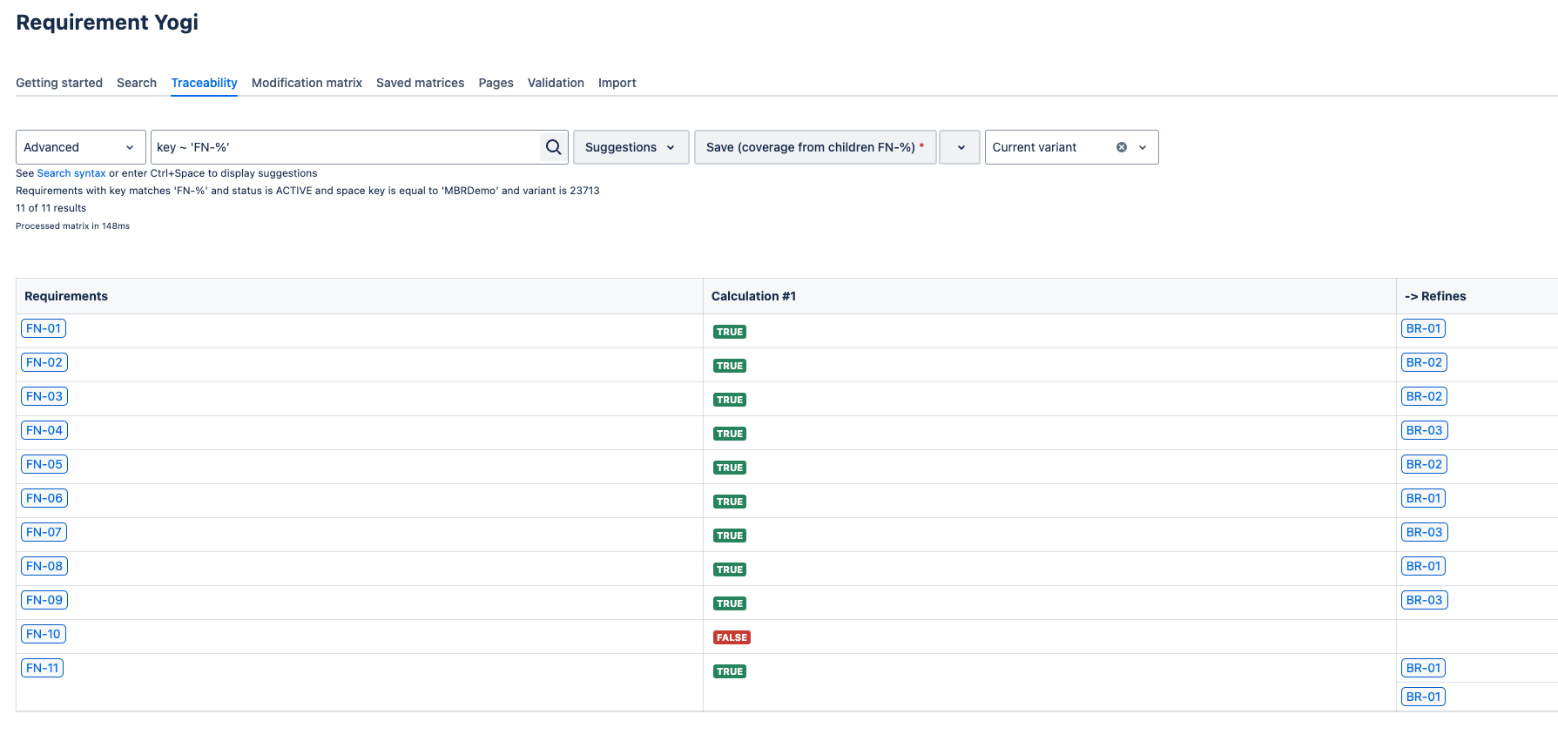The width and height of the screenshot is (1558, 741).
Task: Open BR-03 refined by FN-04
Action: [1424, 430]
